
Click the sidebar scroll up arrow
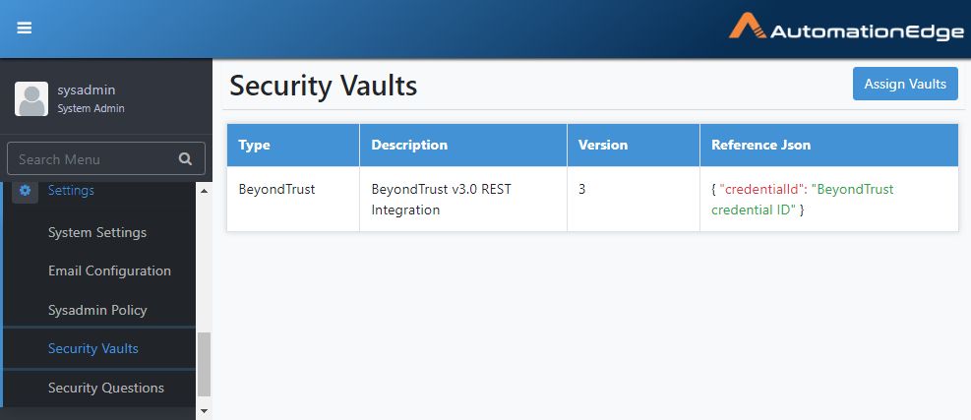pos(205,191)
